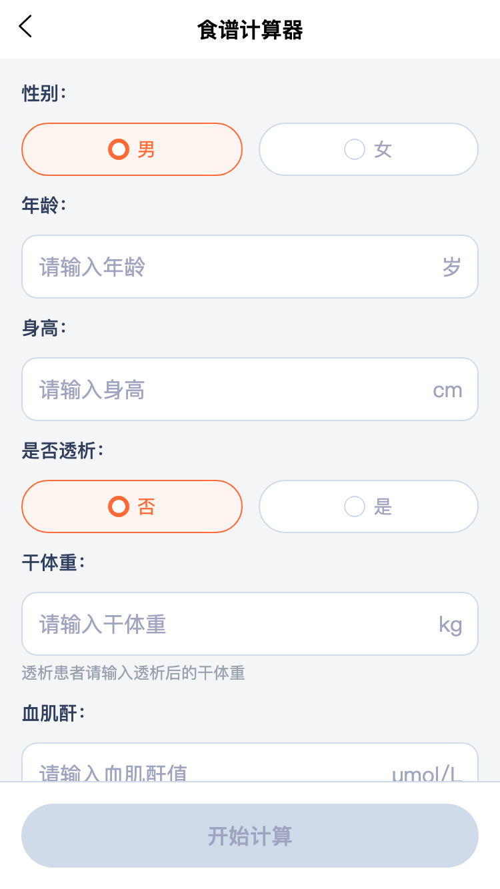Tap the 是否透析 section label

(63, 450)
